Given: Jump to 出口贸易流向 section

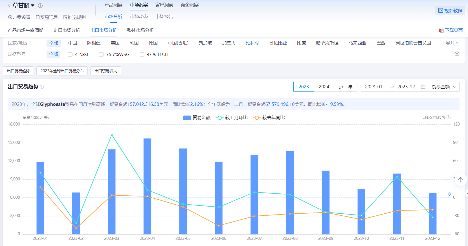Looking at the screenshot, I should pyautogui.click(x=106, y=71).
